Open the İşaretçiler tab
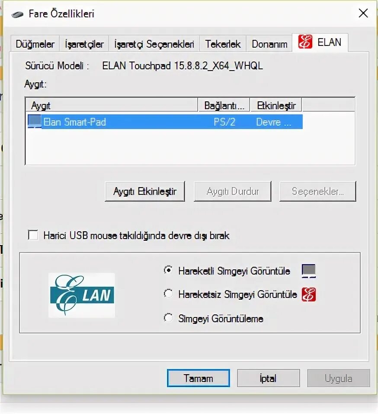Image resolution: width=378 pixels, height=414 pixels. coord(84,44)
